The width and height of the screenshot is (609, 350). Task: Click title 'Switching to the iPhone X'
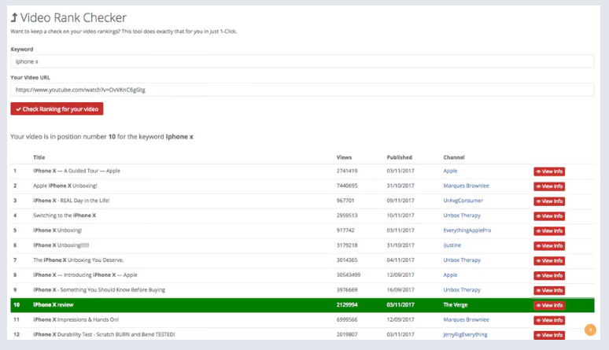point(64,216)
